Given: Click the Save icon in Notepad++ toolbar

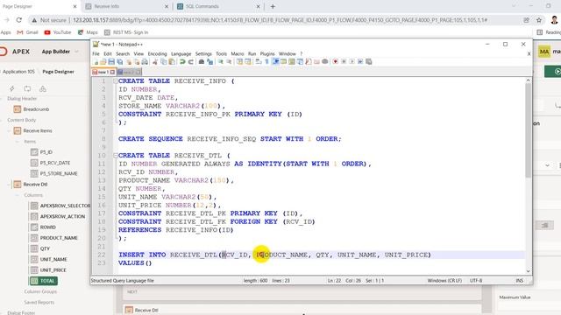Looking at the screenshot, I should click(111, 62).
